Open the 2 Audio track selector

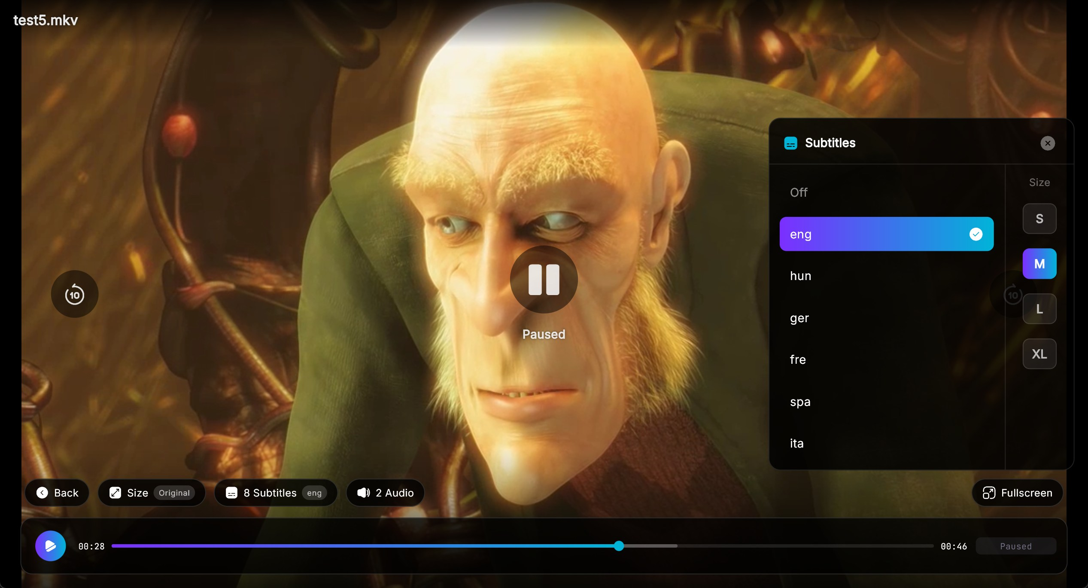[385, 493]
